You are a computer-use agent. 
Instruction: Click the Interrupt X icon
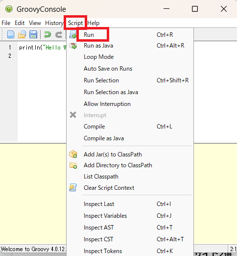point(73,115)
